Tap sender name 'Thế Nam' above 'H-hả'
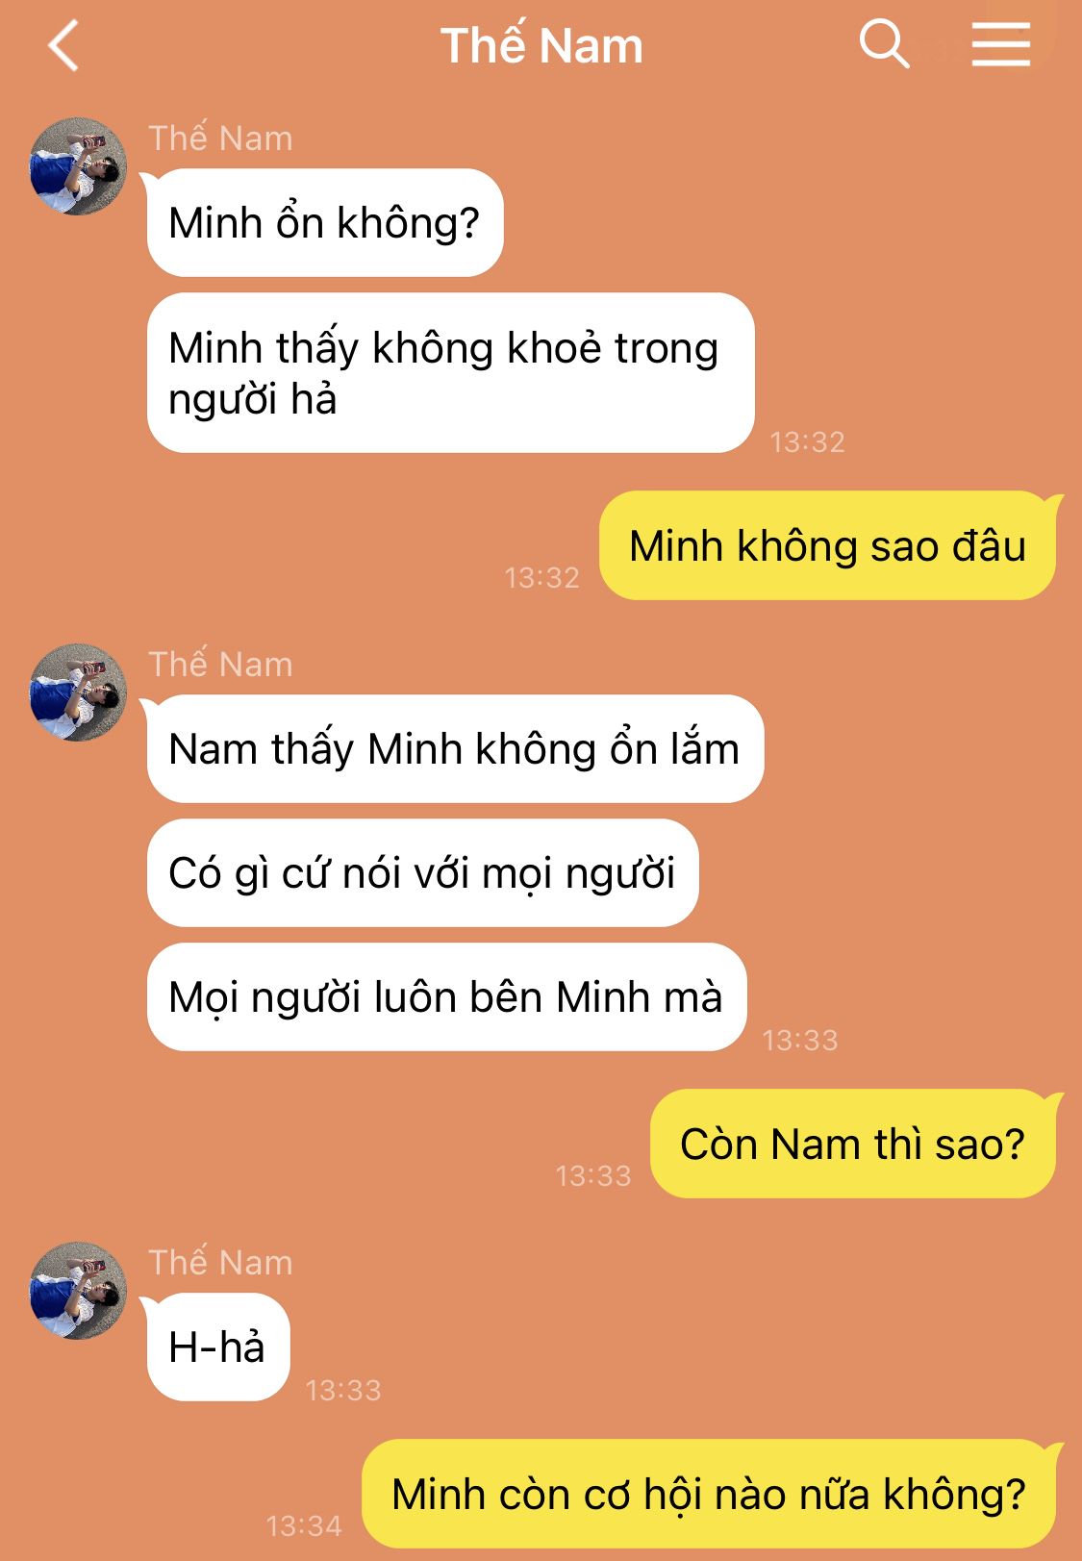This screenshot has height=1561, width=1082. tap(220, 1263)
